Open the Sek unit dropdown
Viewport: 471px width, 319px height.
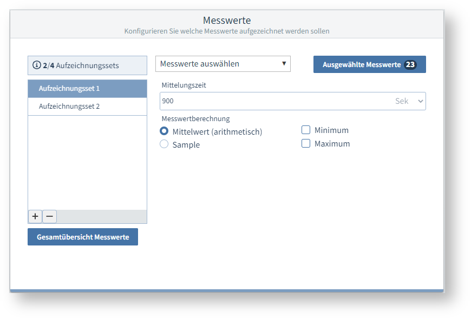[x=410, y=101]
